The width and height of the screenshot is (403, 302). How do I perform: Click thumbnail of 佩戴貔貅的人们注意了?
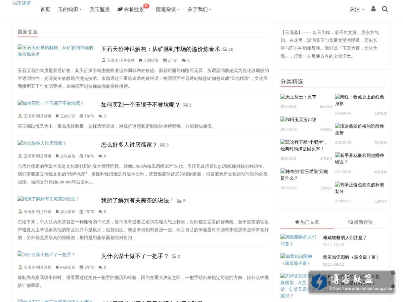pos(299,240)
